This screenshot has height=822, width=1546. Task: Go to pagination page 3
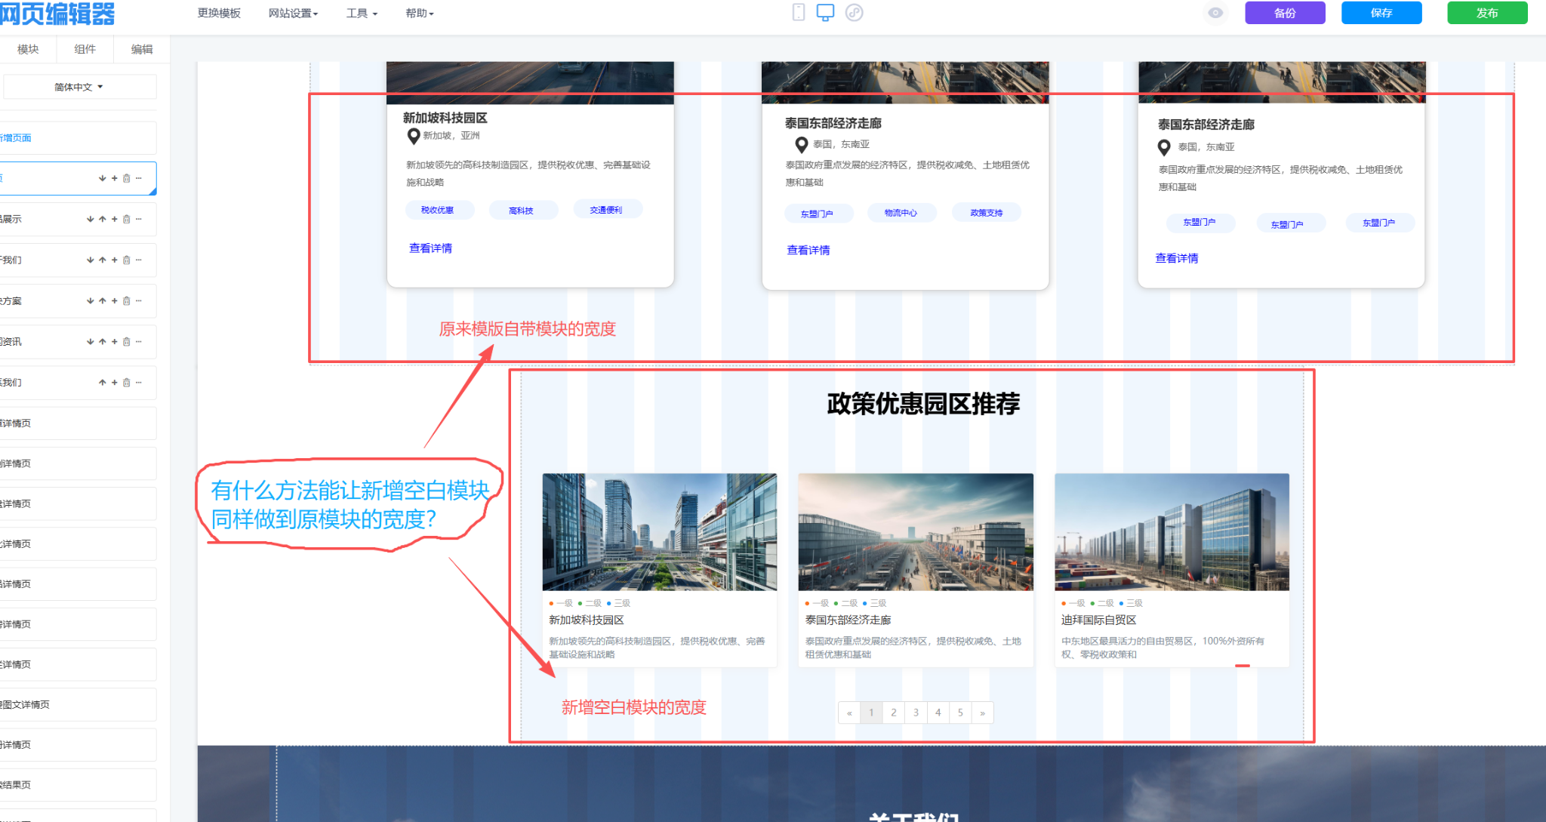point(916,713)
